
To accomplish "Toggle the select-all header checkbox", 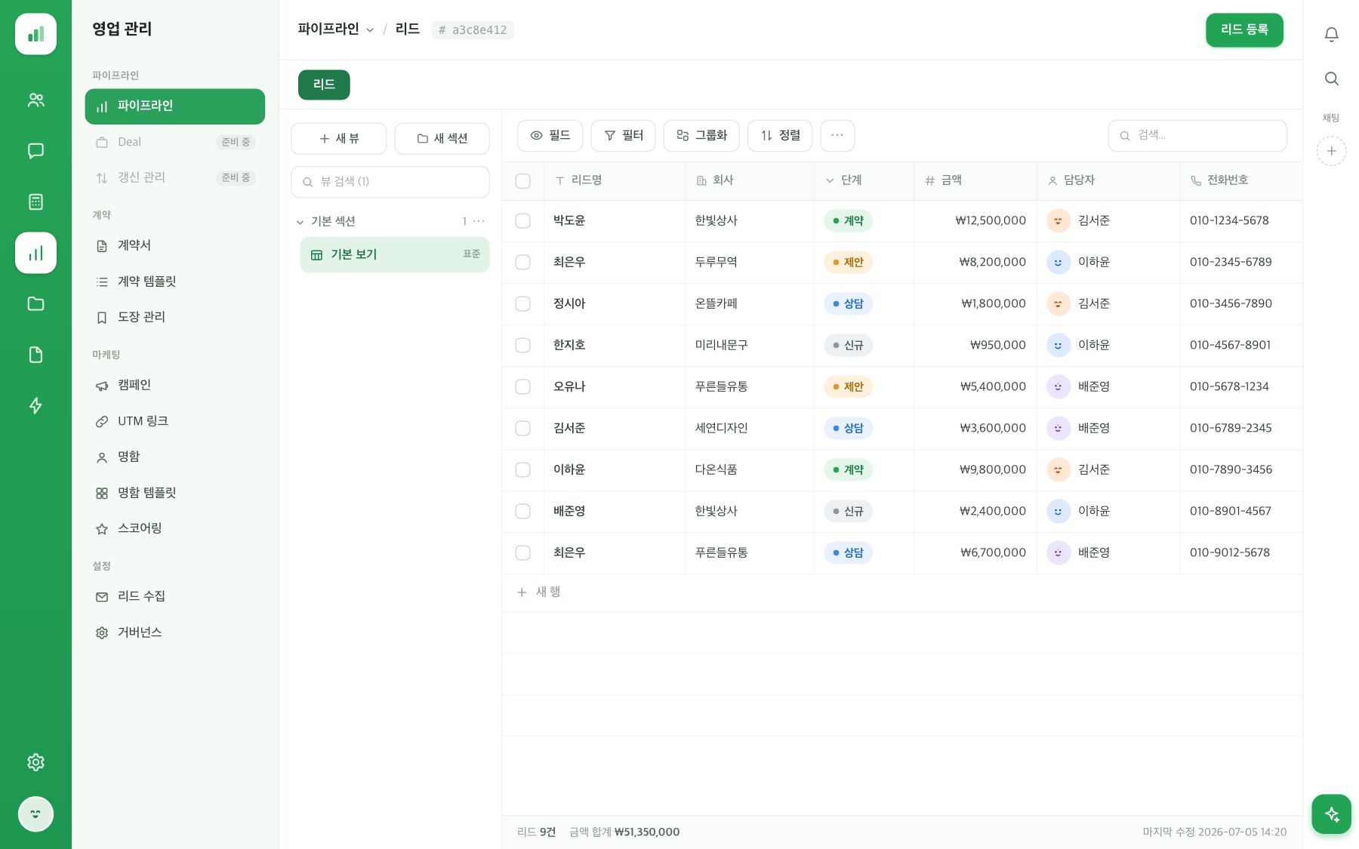I will [522, 181].
